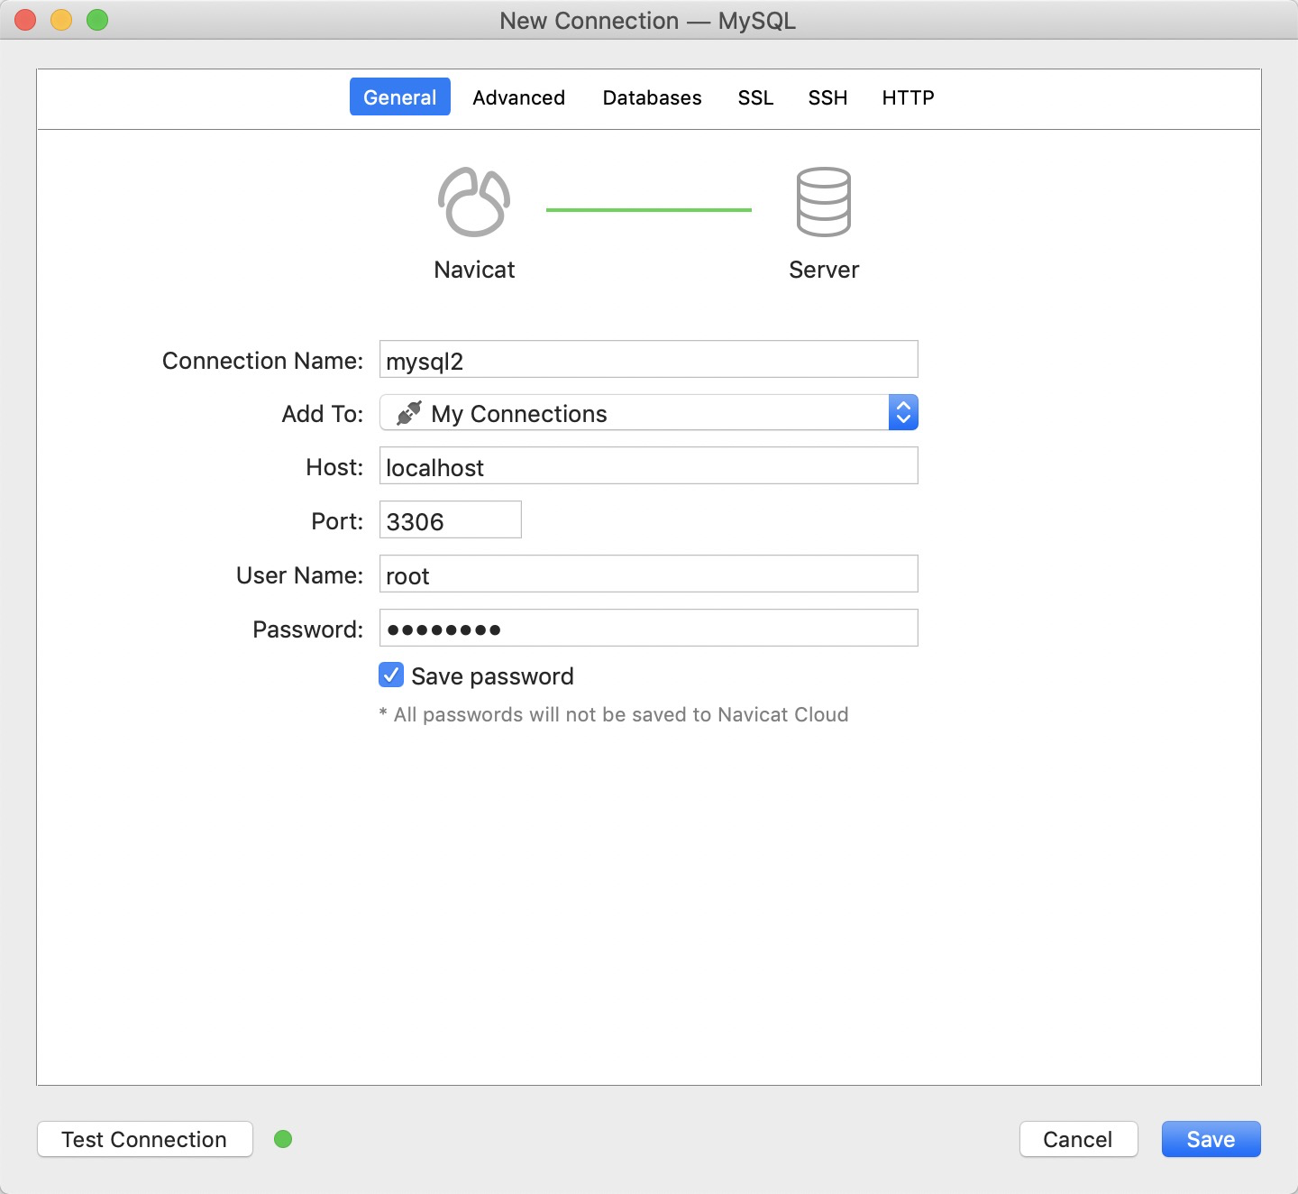This screenshot has width=1298, height=1194.
Task: Click the Server database icon
Action: (x=824, y=202)
